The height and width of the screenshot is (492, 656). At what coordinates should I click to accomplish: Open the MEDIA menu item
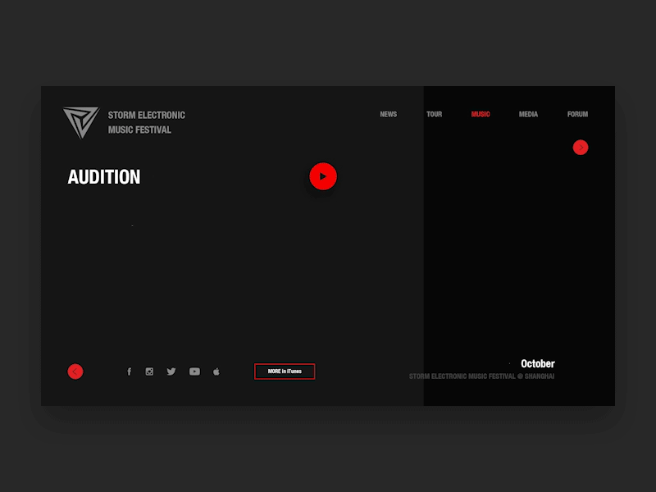tap(528, 114)
